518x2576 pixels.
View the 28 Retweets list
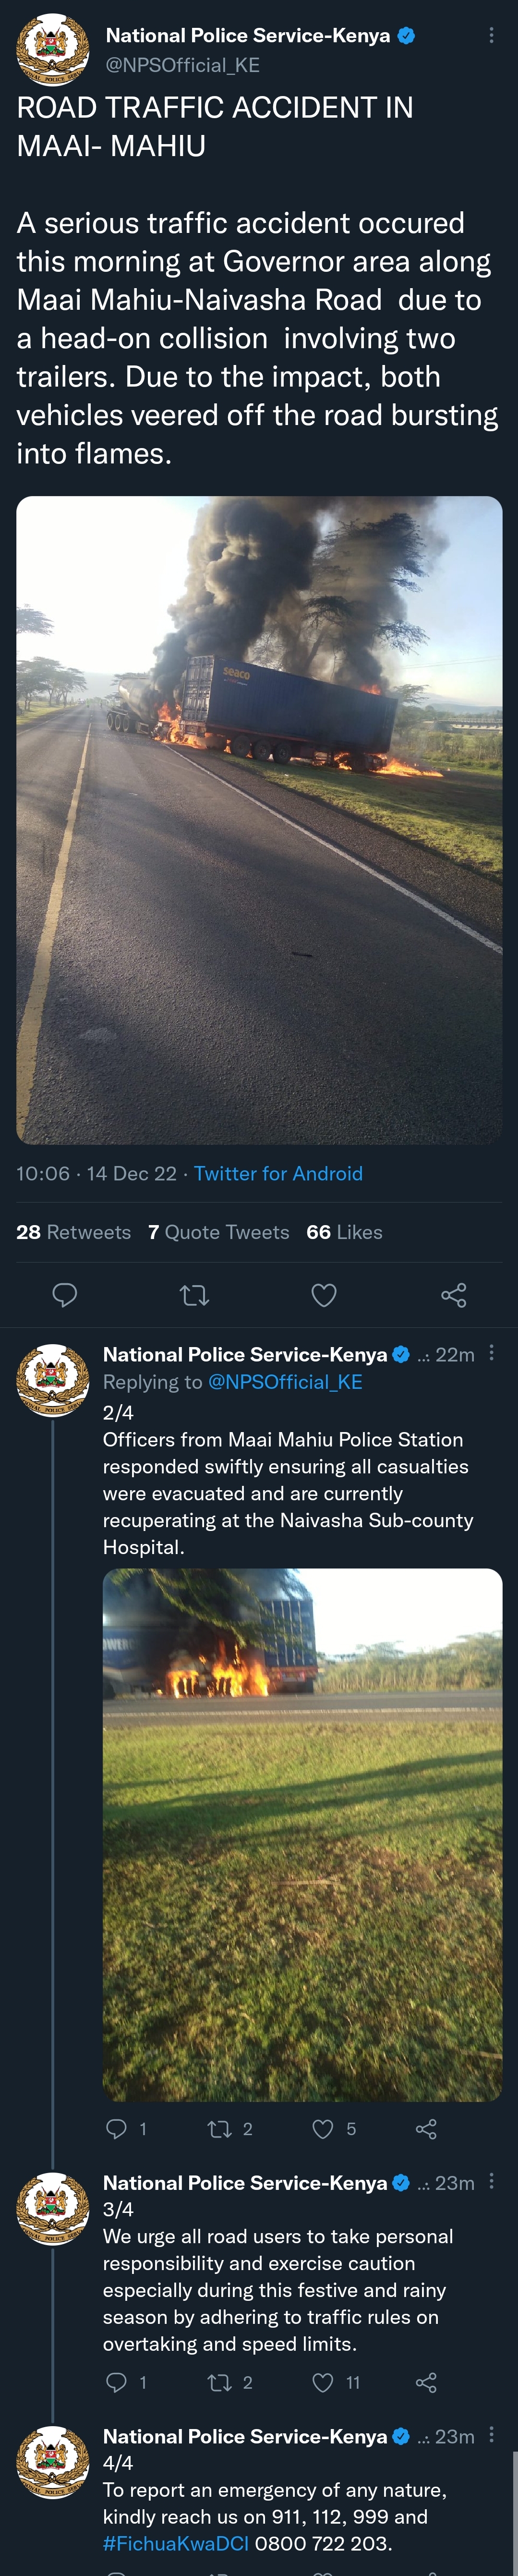73,1232
